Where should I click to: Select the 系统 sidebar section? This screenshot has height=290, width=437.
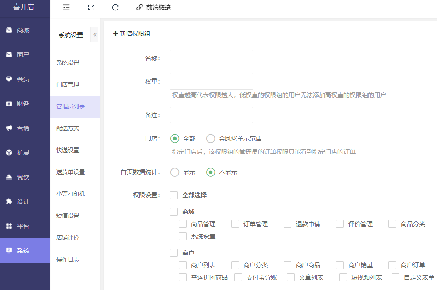(24, 251)
